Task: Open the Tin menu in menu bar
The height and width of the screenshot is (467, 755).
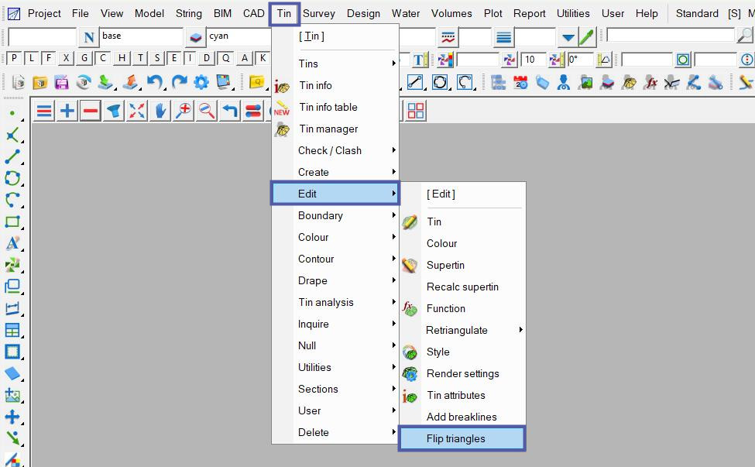Action: 284,13
